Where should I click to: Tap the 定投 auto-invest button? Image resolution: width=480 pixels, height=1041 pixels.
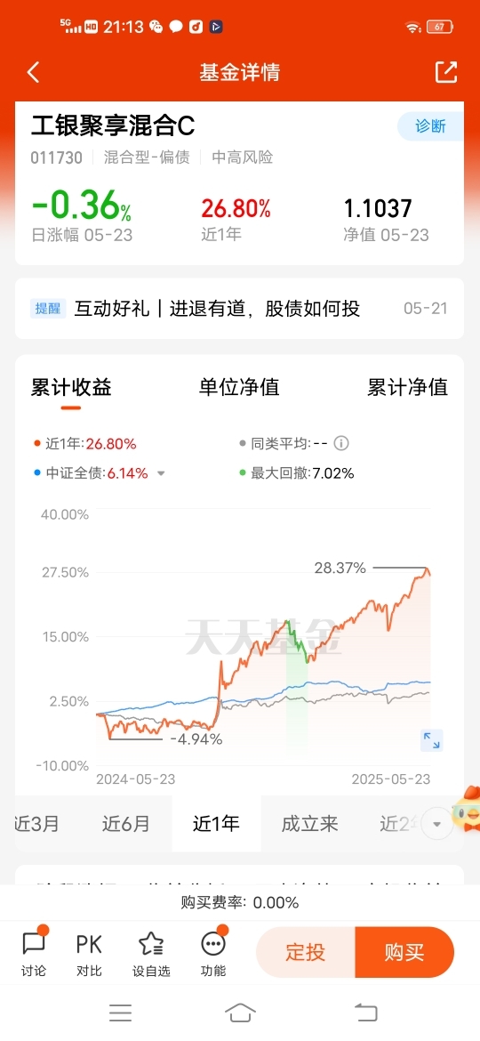pyautogui.click(x=306, y=952)
